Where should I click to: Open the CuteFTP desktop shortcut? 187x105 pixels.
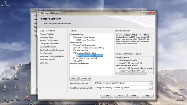click(5, 87)
